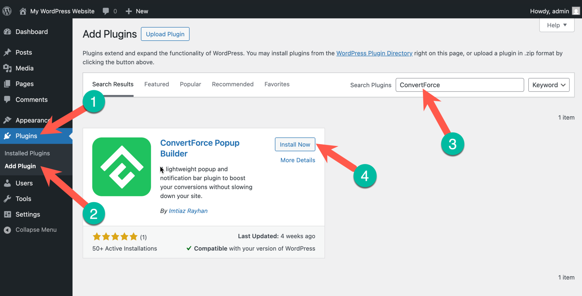The image size is (582, 296).
Task: Click the WordPress logo icon
Action: click(x=7, y=11)
